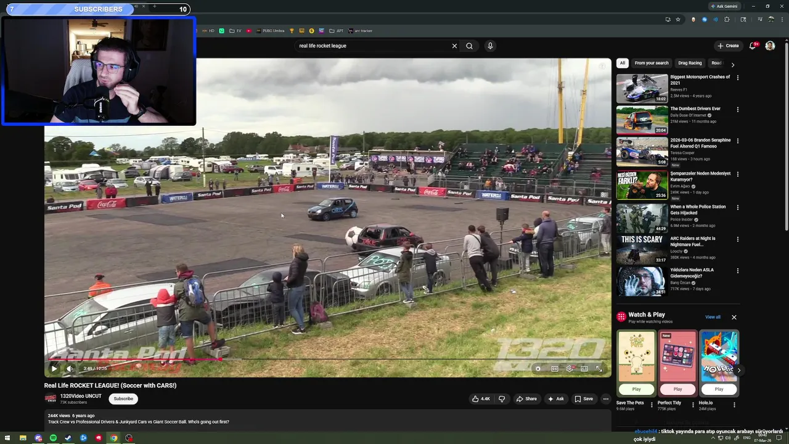Open options for the ARC Raiders video
This screenshot has height=444, width=789.
pos(737,240)
